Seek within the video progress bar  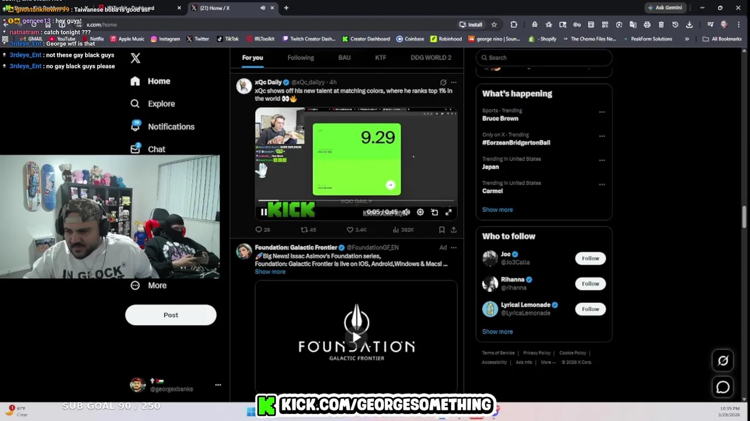point(356,201)
